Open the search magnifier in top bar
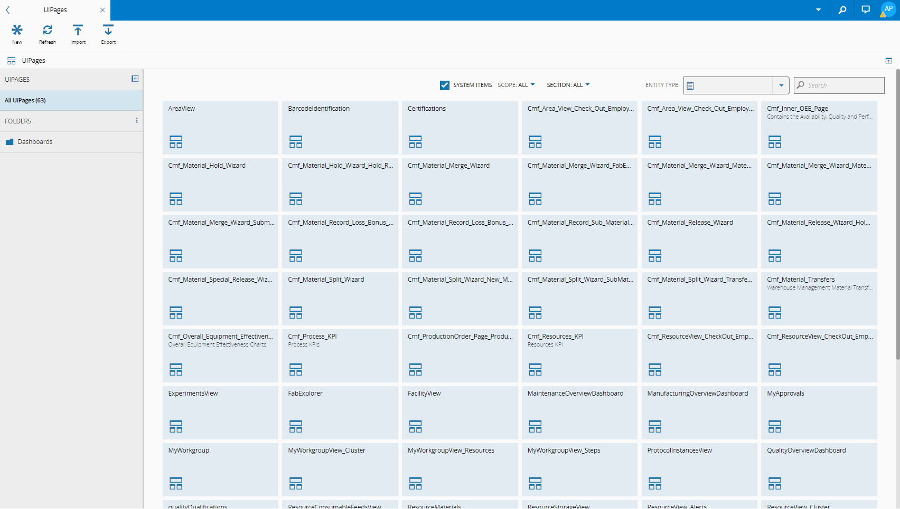This screenshot has width=900, height=509. pos(842,10)
